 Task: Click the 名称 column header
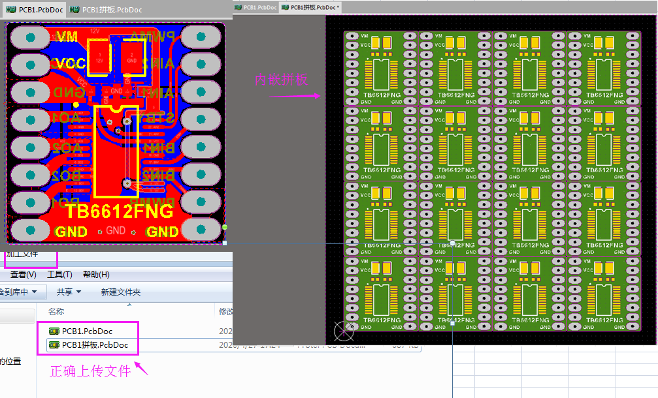point(57,312)
